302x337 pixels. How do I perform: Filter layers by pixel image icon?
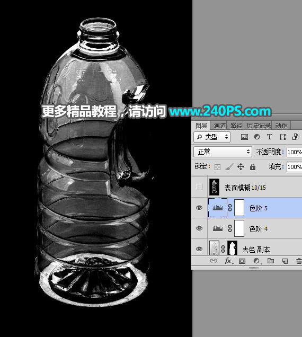244,137
